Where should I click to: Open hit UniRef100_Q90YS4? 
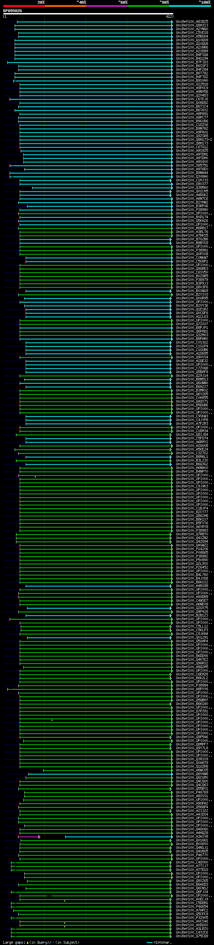coord(192,357)
